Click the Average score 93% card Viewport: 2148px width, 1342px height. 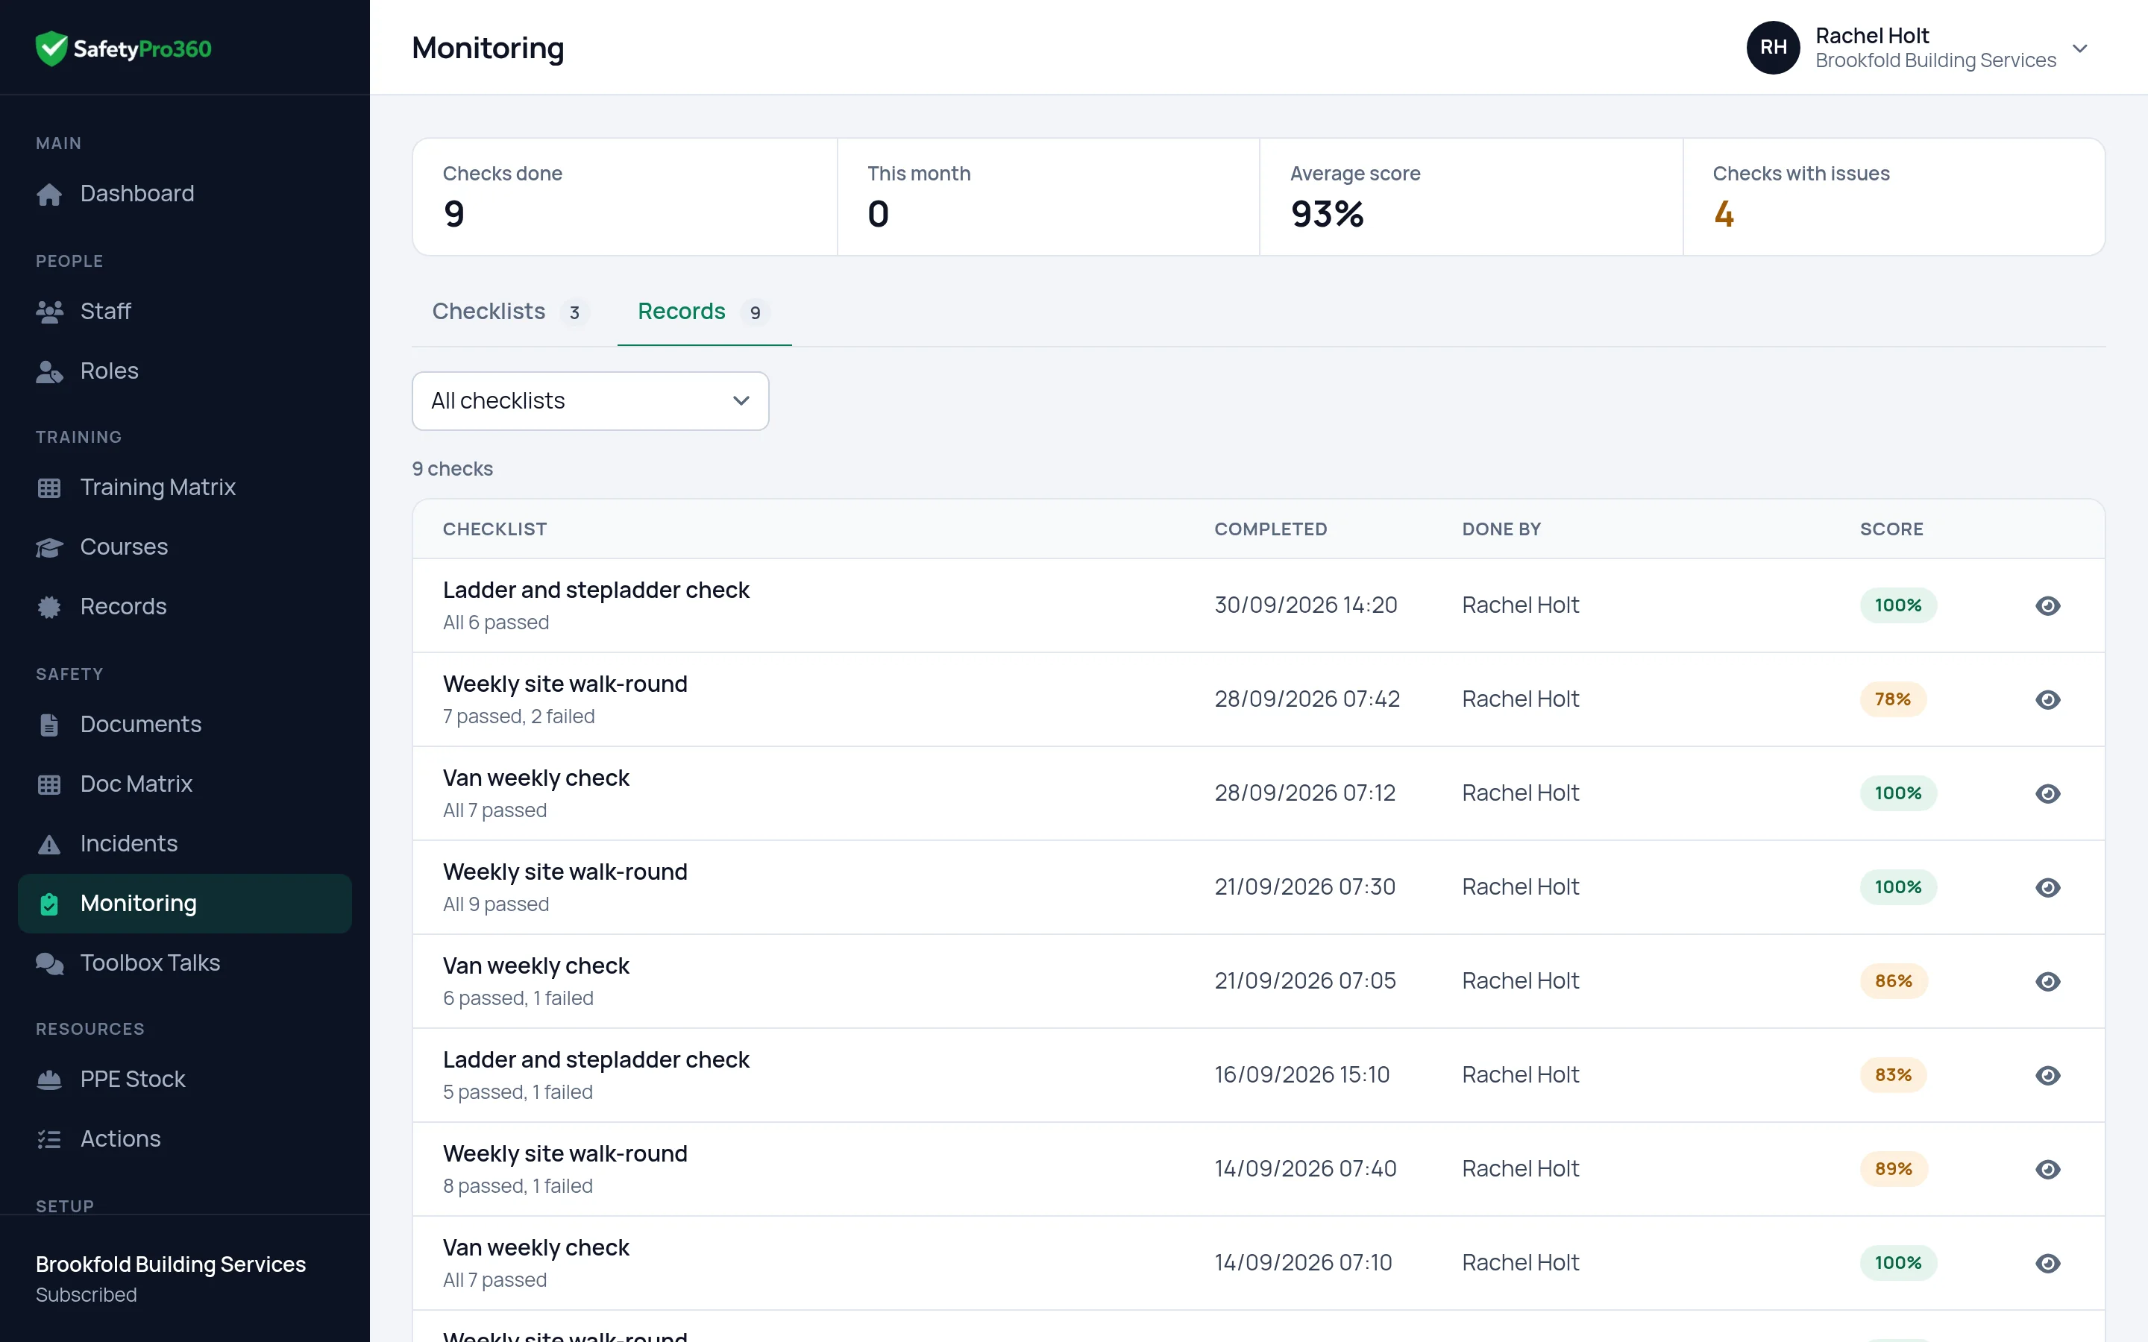point(1471,197)
